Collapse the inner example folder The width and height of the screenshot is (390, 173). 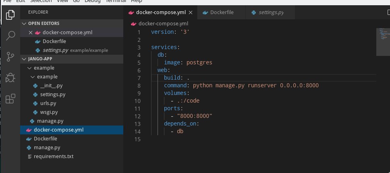point(33,77)
